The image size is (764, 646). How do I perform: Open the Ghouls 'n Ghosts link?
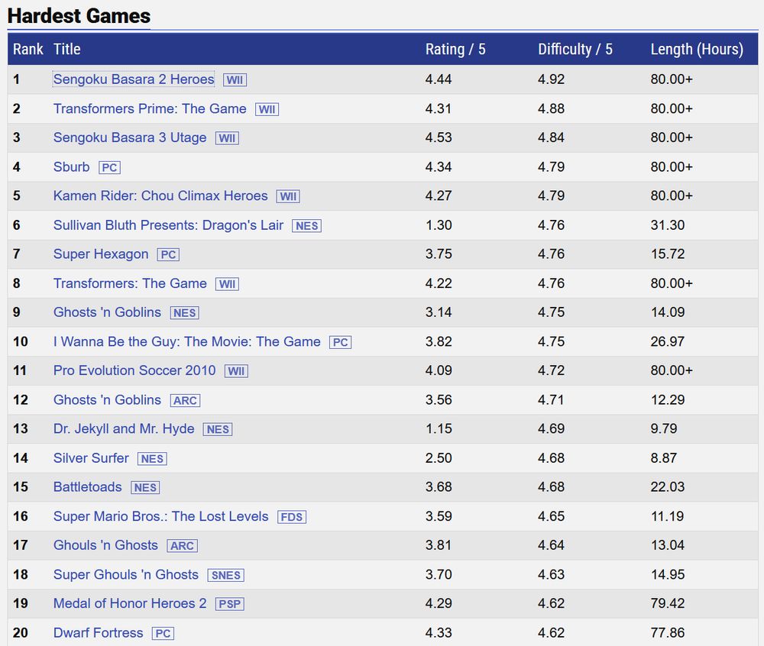pos(105,545)
